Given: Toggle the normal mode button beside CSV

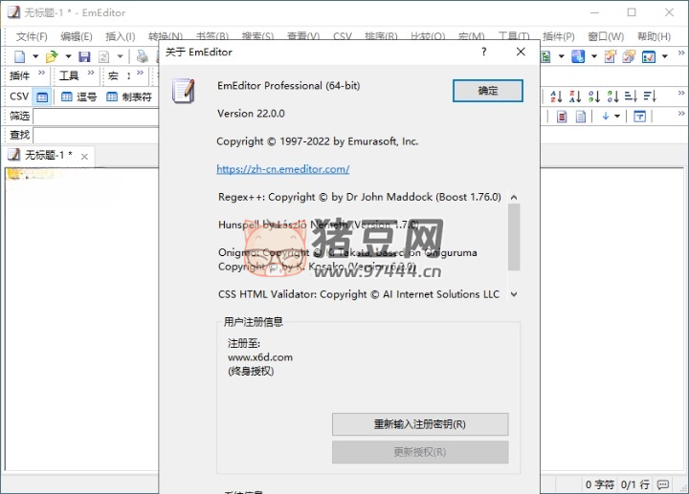Looking at the screenshot, I should 42,97.
